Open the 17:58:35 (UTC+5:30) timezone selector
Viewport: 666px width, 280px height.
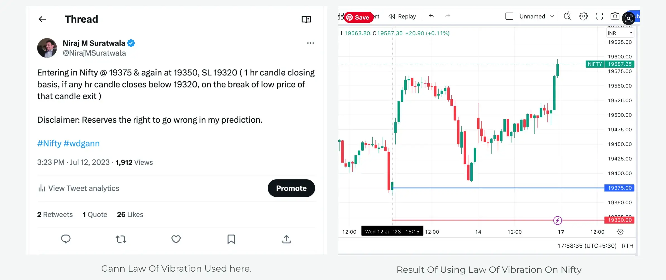pos(587,246)
